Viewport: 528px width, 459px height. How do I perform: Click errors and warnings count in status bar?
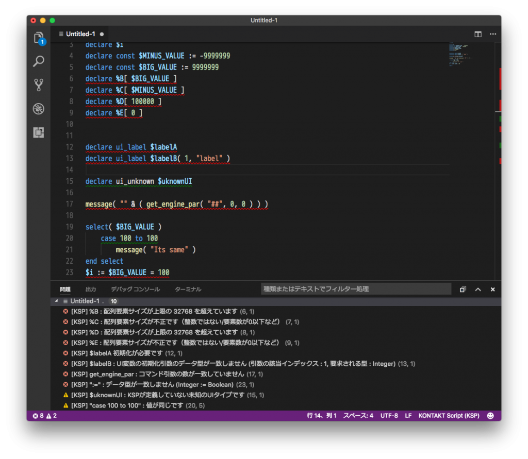click(44, 416)
